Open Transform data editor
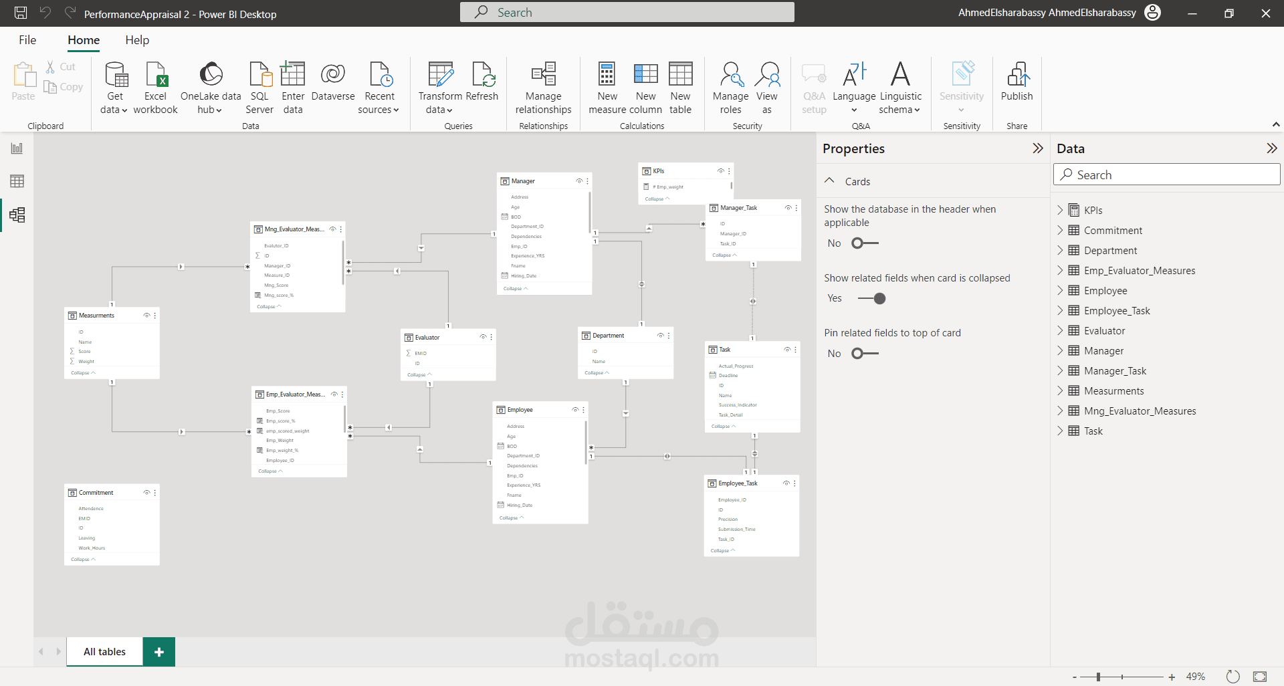The height and width of the screenshot is (686, 1284). coord(440,88)
